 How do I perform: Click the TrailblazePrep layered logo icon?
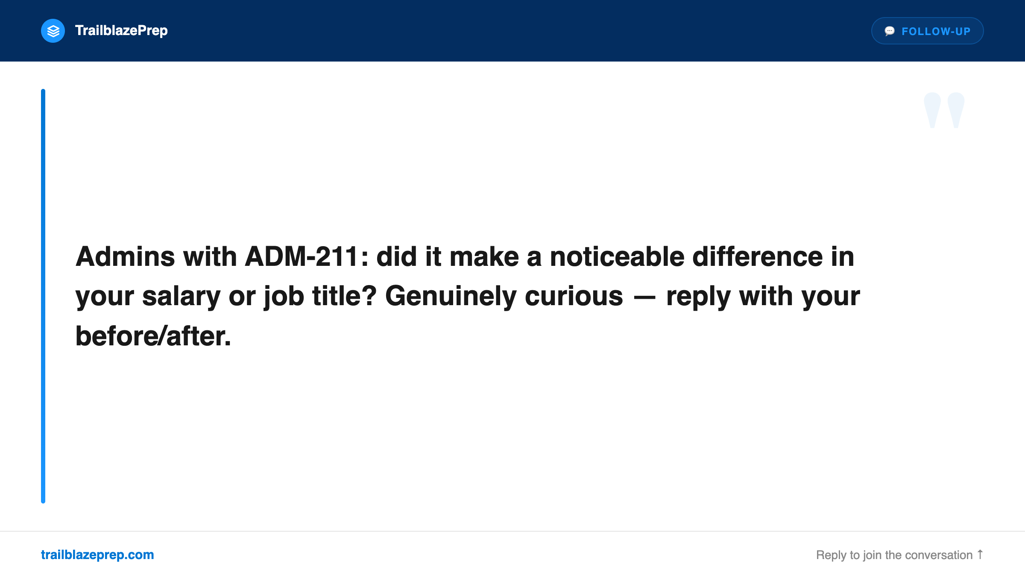(x=53, y=31)
